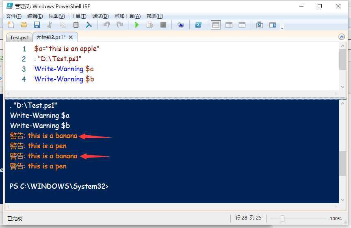Click Write-Warning $a in script editor
The height and width of the screenshot is (228, 351).
[x=64, y=69]
